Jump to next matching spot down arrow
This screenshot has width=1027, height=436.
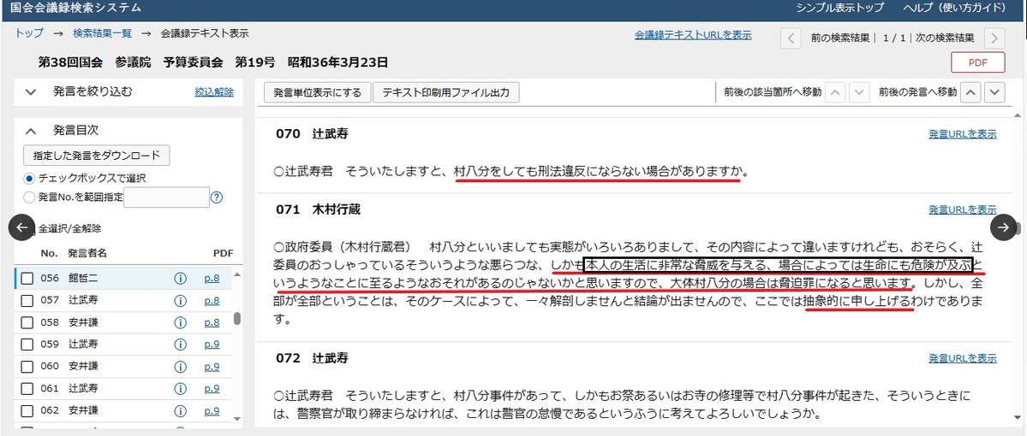(859, 92)
